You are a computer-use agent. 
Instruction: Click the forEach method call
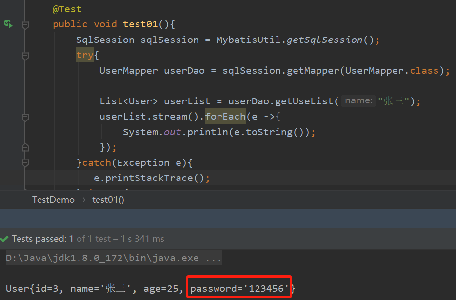click(225, 117)
